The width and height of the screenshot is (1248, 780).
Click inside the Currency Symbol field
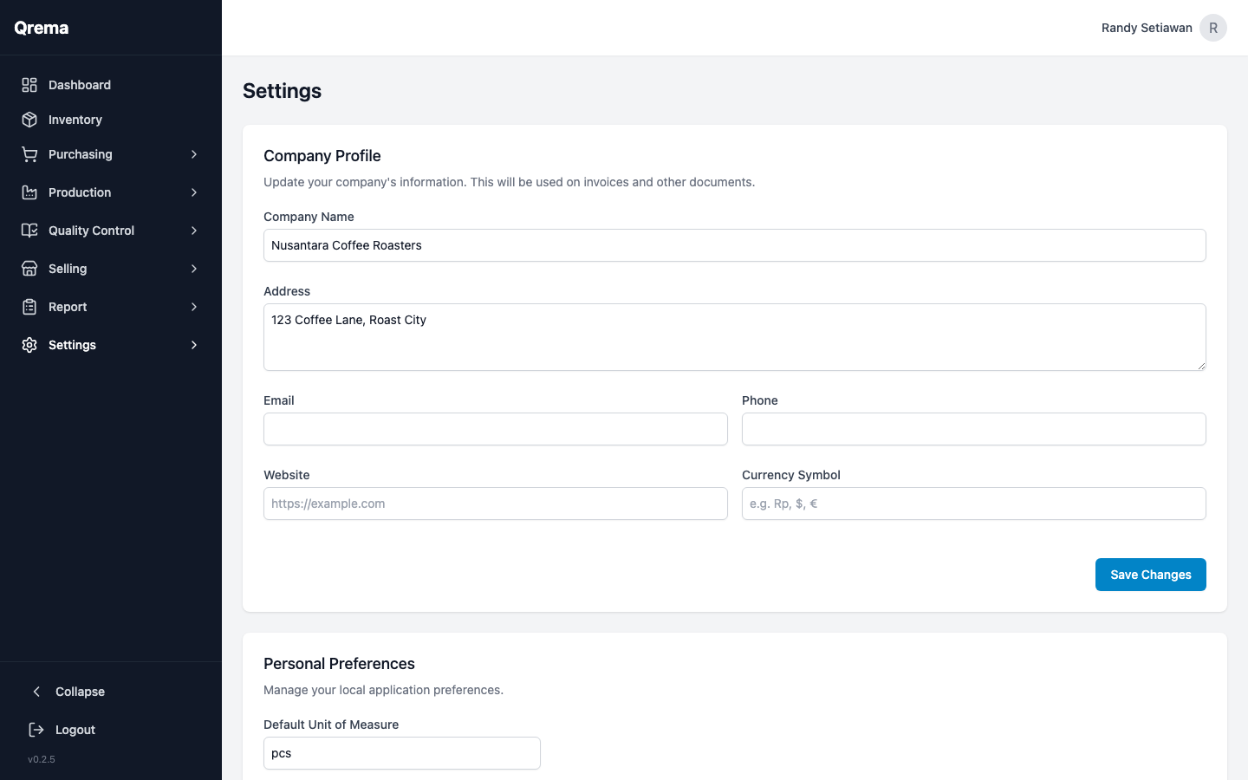974,504
